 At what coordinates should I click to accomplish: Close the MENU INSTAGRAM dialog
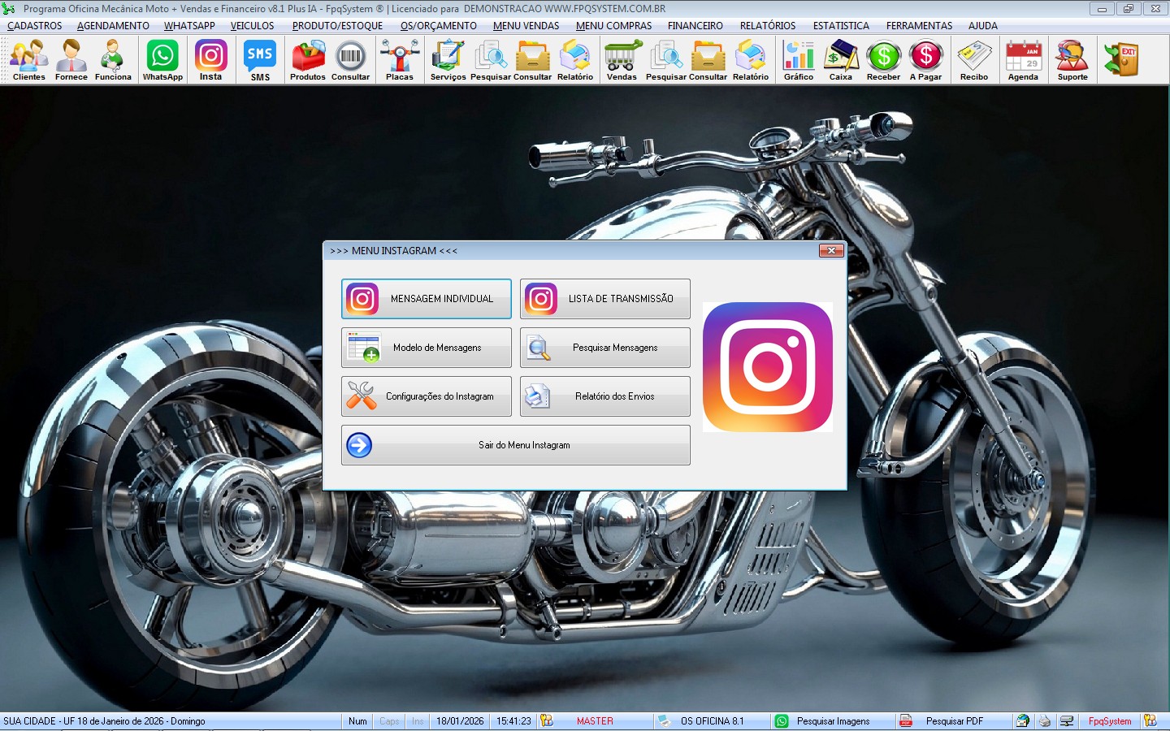pos(831,251)
